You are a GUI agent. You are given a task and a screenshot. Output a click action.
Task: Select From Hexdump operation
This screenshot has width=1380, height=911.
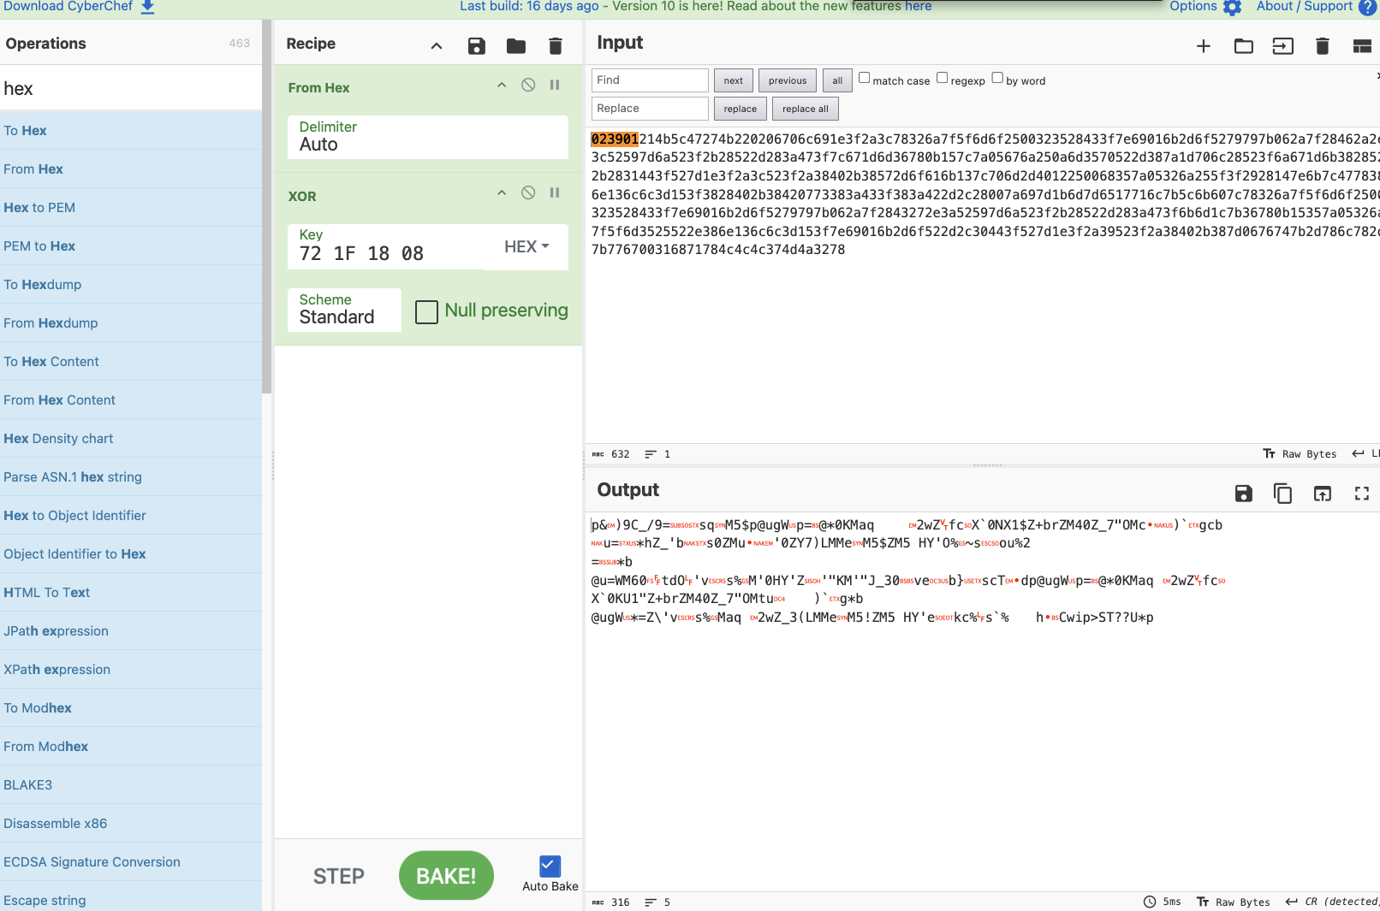(51, 323)
